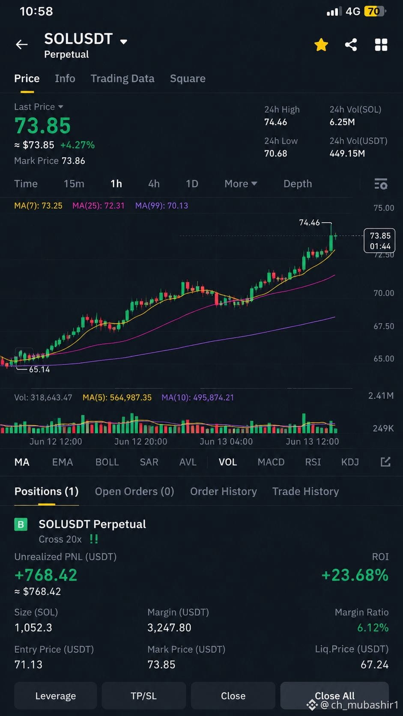Tap the Leverage button

[x=56, y=696]
